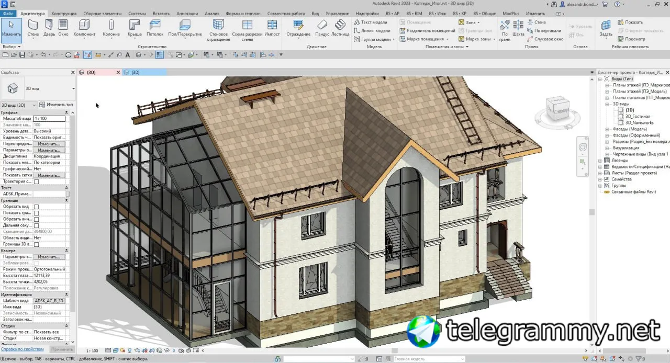Click the Слуховое окно button

(x=545, y=39)
